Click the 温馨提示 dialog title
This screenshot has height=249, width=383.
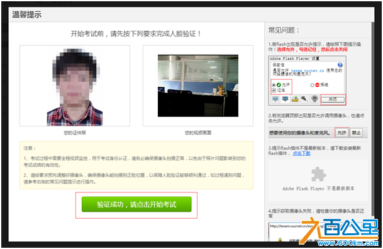[x=27, y=14]
